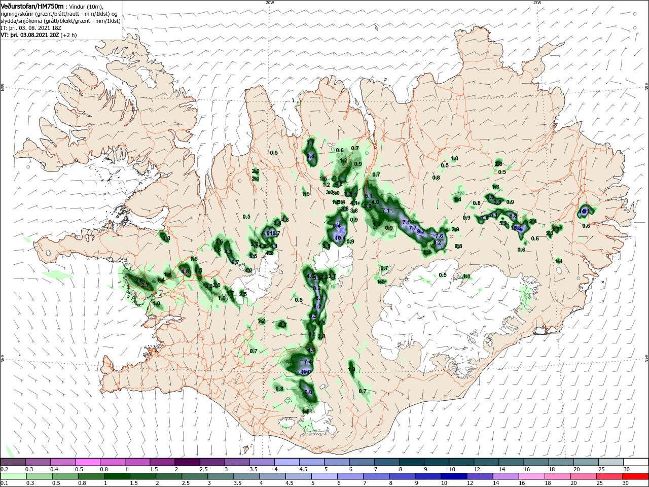
Task: Pick the light green 0.3 swatch in lower rain legend
Action: (x=39, y=476)
